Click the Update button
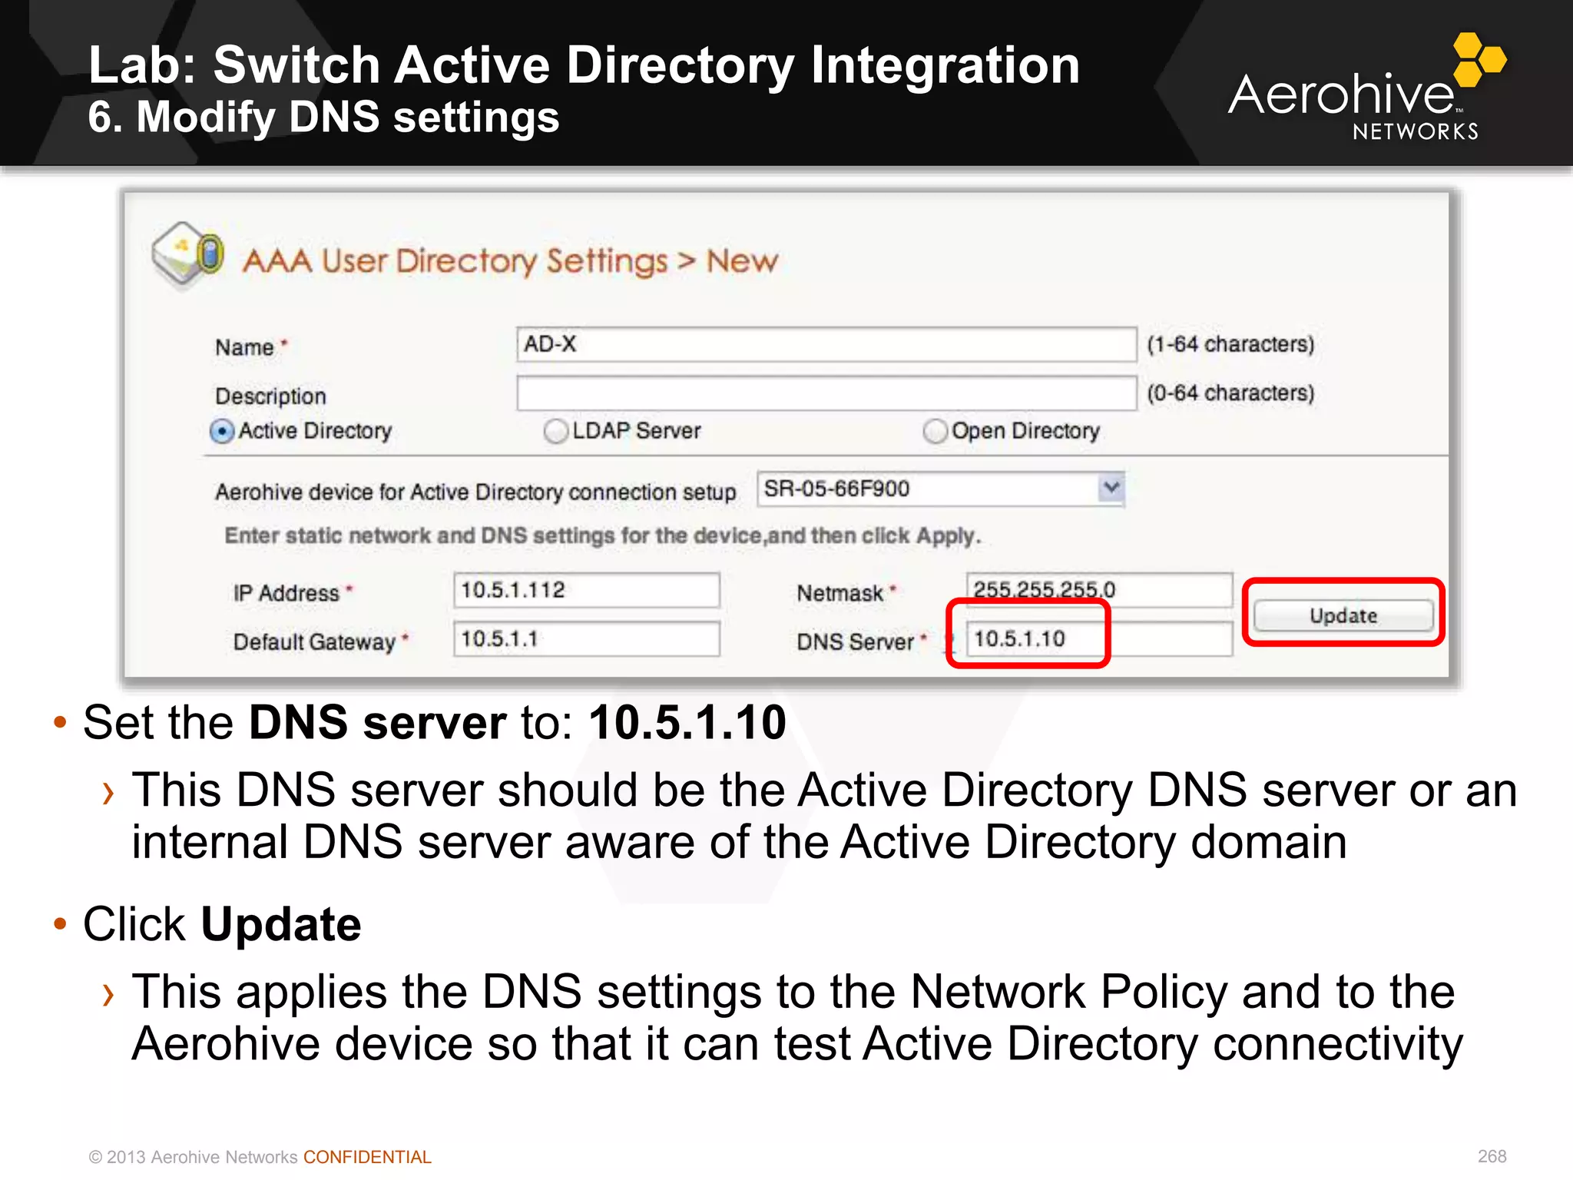 (x=1343, y=616)
